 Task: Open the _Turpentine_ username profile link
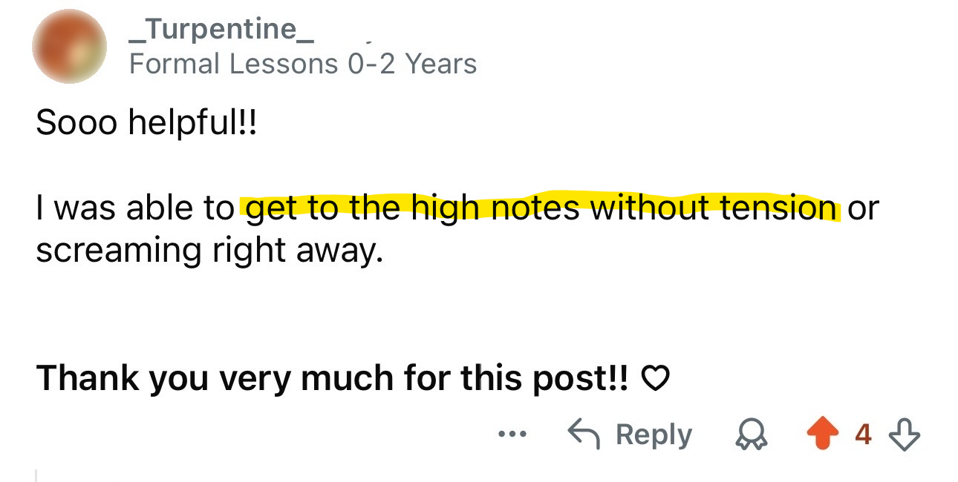pos(221,30)
